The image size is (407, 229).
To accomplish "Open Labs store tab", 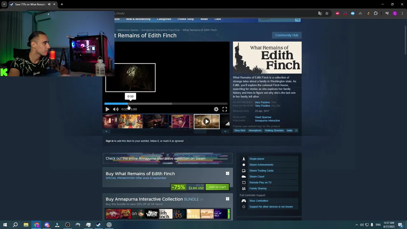I will (218, 19).
